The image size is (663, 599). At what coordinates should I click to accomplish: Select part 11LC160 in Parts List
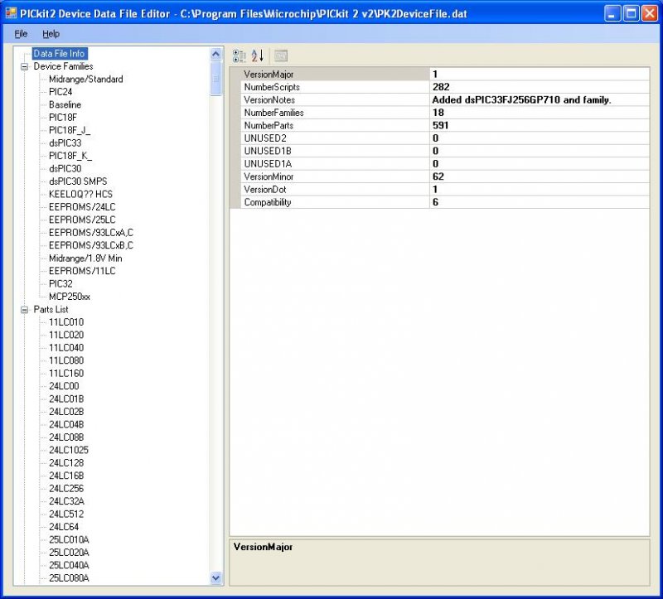66,374
